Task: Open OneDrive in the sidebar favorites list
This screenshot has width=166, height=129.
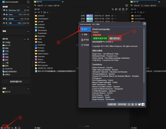Action: pyautogui.click(x=8, y=69)
